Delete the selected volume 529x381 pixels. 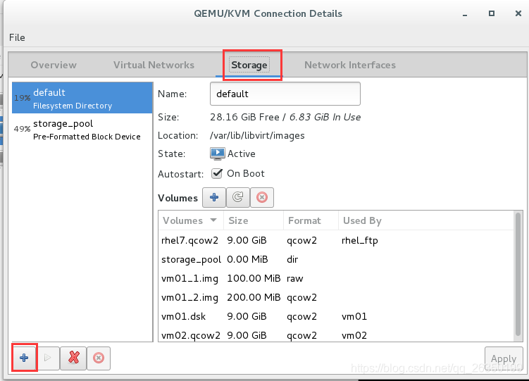262,197
